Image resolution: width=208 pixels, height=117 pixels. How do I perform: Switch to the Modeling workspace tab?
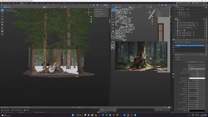click(x=26, y=3)
